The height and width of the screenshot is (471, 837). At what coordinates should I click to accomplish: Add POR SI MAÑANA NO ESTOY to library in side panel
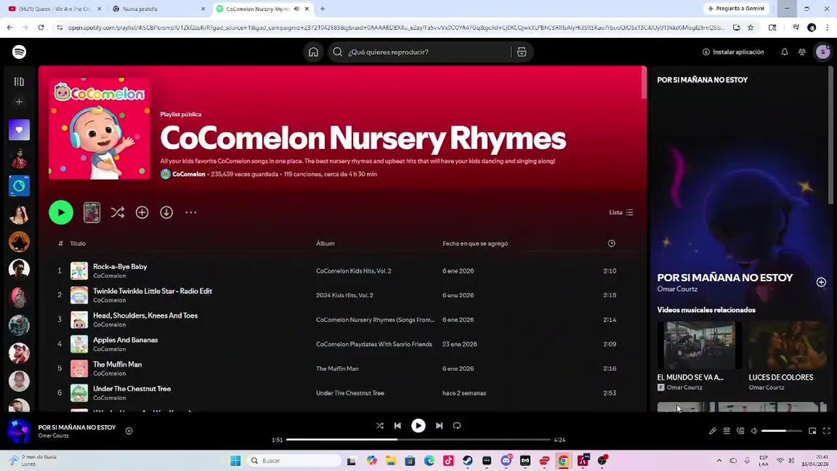(x=821, y=282)
